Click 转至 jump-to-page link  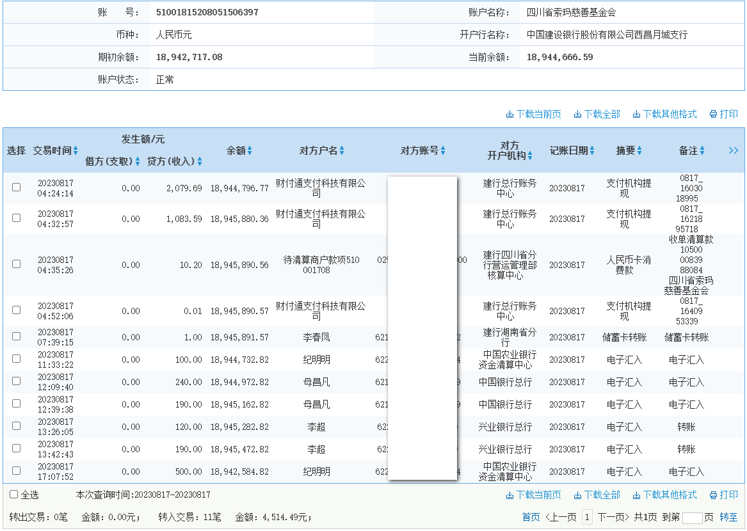tap(728, 517)
